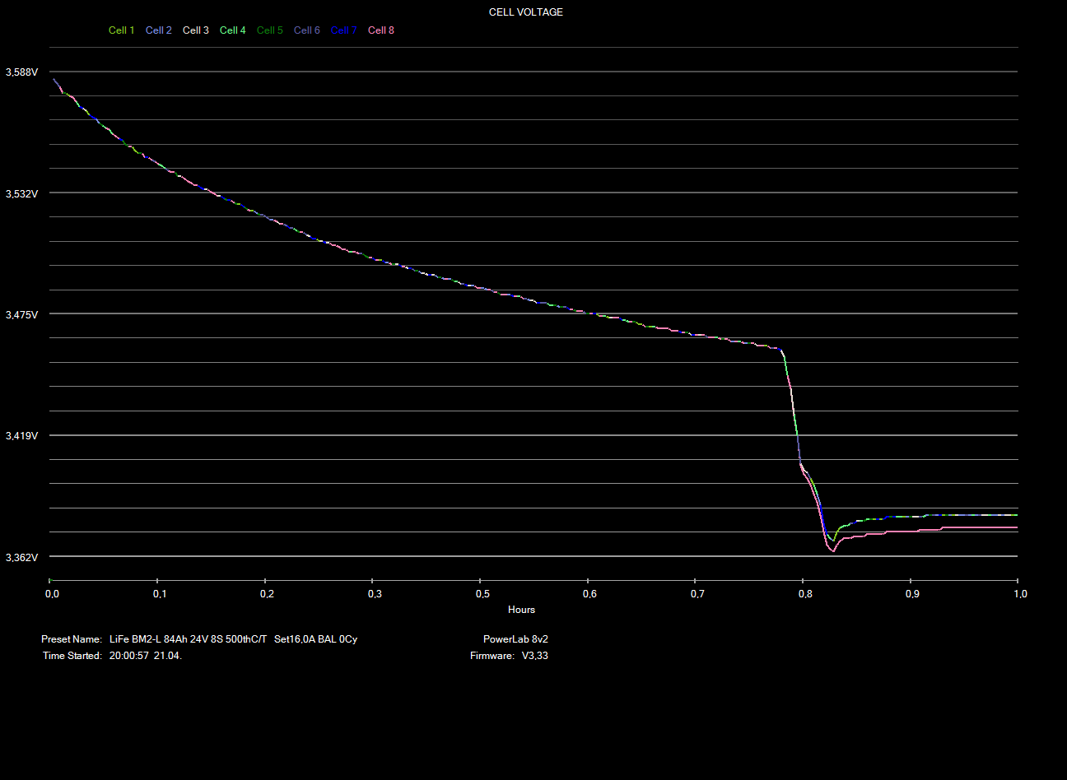Click the 3,588V y-axis label
1067x780 pixels.
[21, 72]
